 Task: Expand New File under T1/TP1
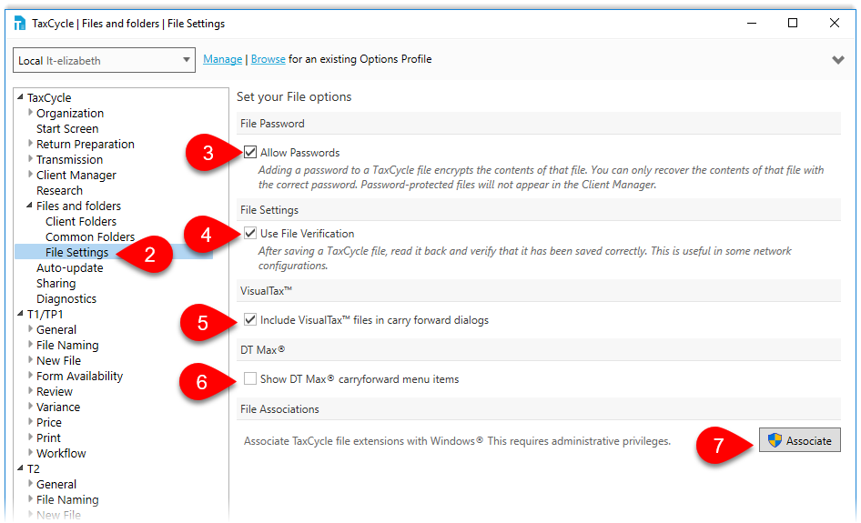[31, 359]
